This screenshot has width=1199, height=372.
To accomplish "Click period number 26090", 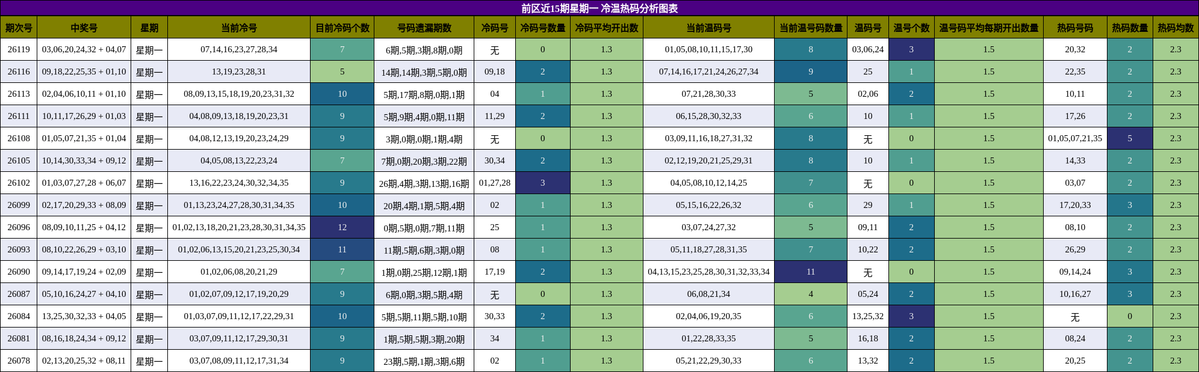I will (x=19, y=272).
